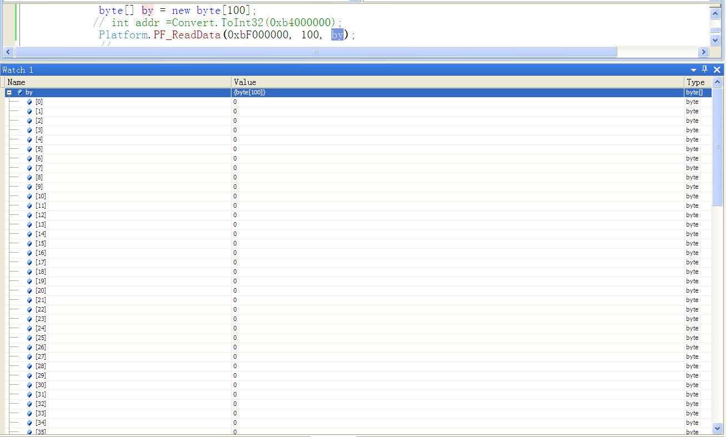Click field icon of element [13]

29,224
